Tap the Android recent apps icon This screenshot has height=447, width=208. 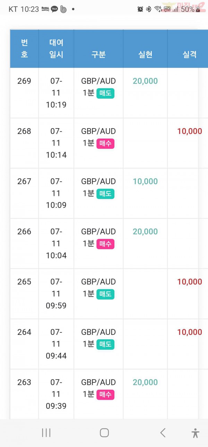pyautogui.click(x=46, y=432)
